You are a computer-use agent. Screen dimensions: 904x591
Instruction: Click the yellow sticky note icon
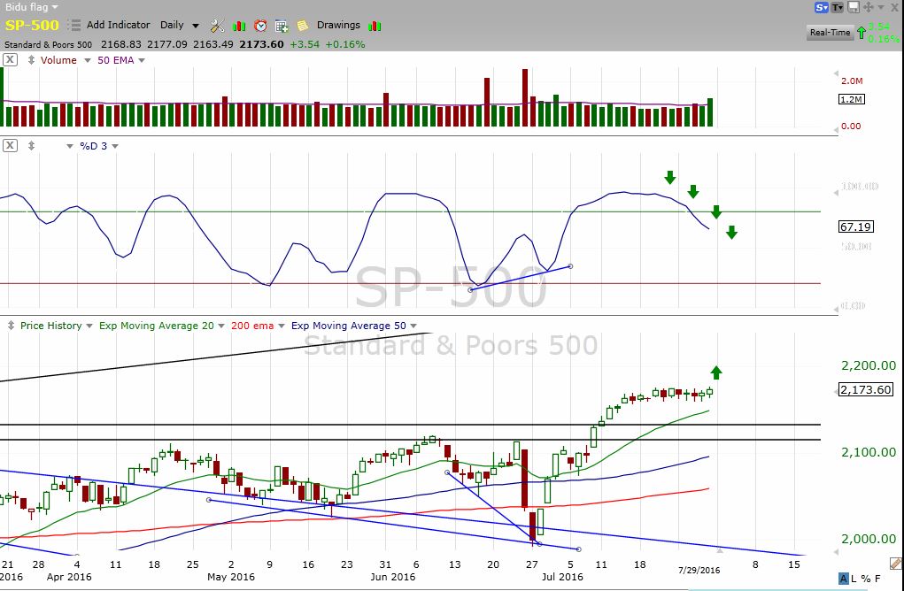tap(303, 26)
